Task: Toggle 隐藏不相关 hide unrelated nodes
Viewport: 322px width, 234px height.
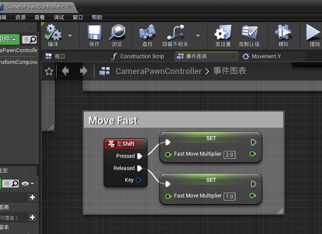Action: coord(175,36)
